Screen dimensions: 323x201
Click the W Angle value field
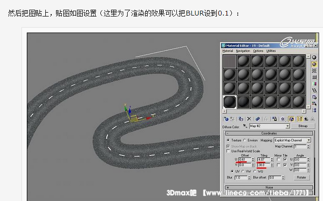300,170
